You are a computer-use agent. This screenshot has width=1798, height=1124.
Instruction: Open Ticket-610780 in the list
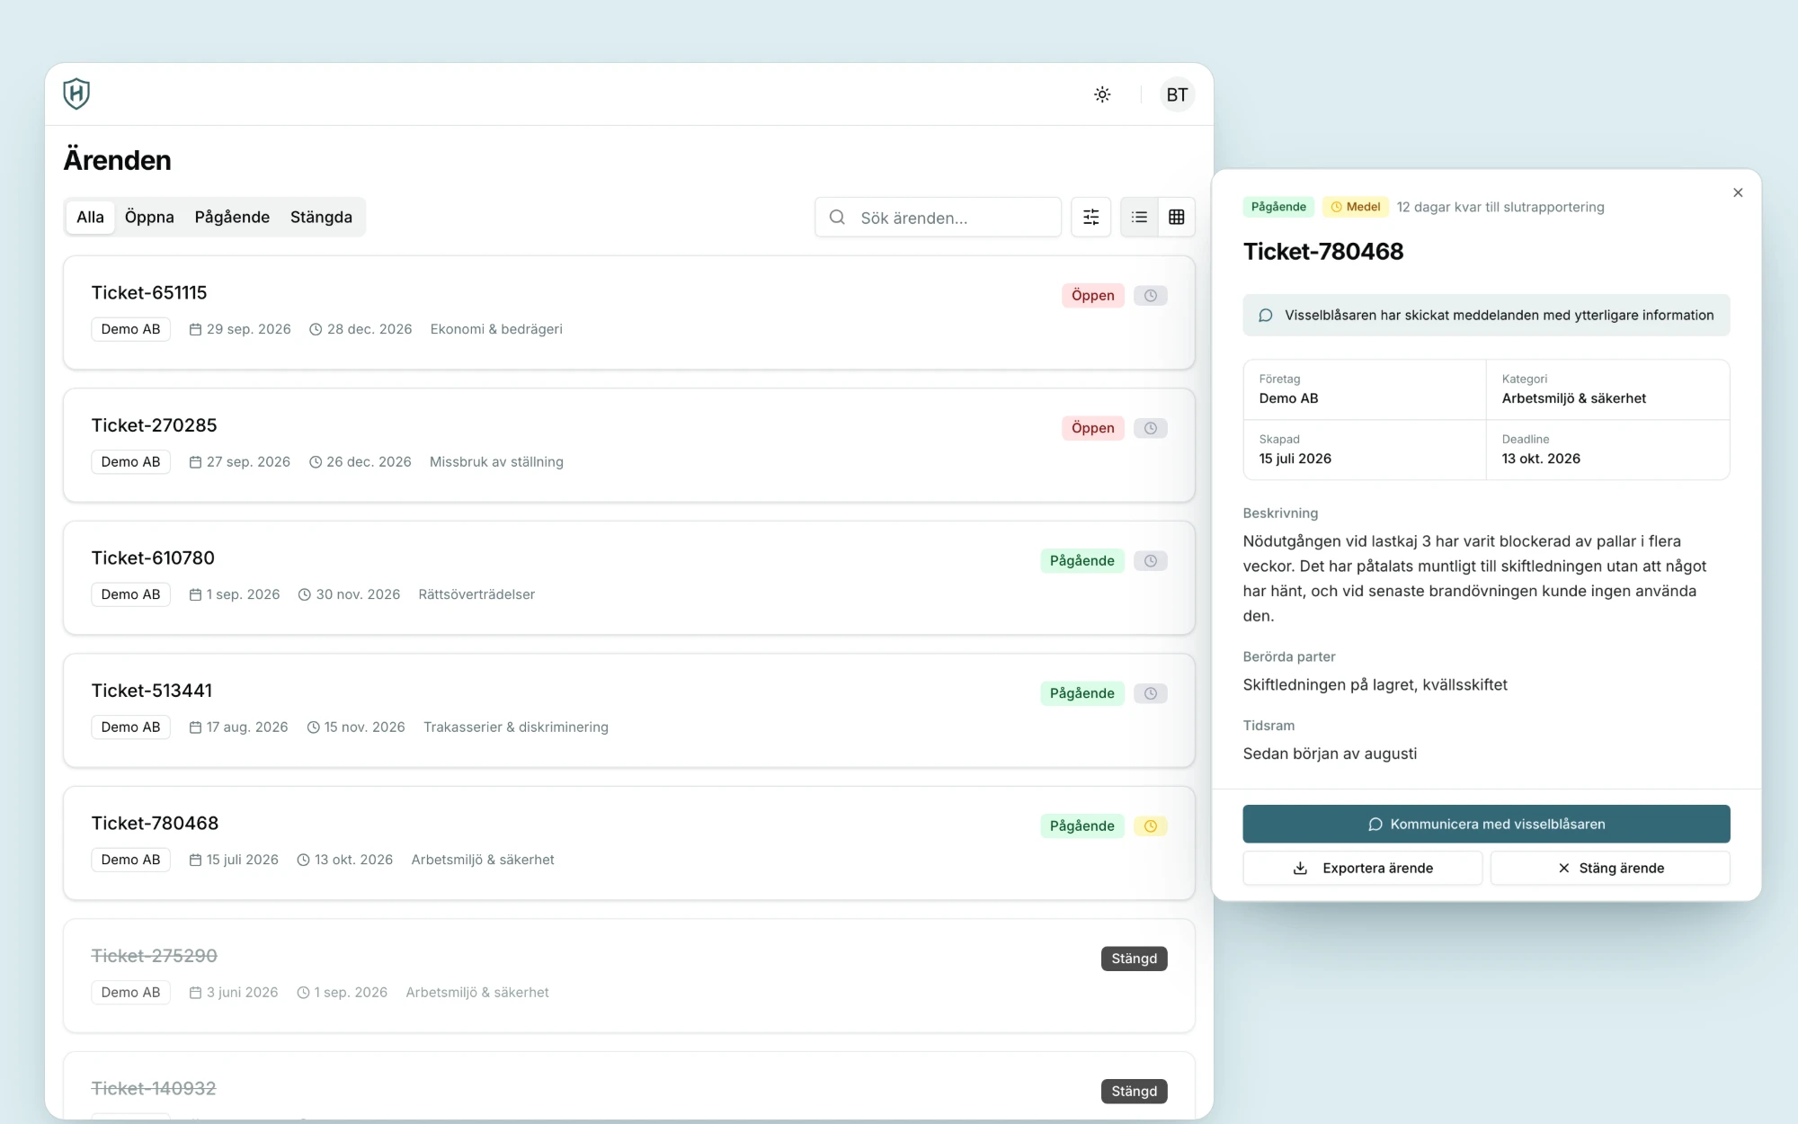coord(628,577)
